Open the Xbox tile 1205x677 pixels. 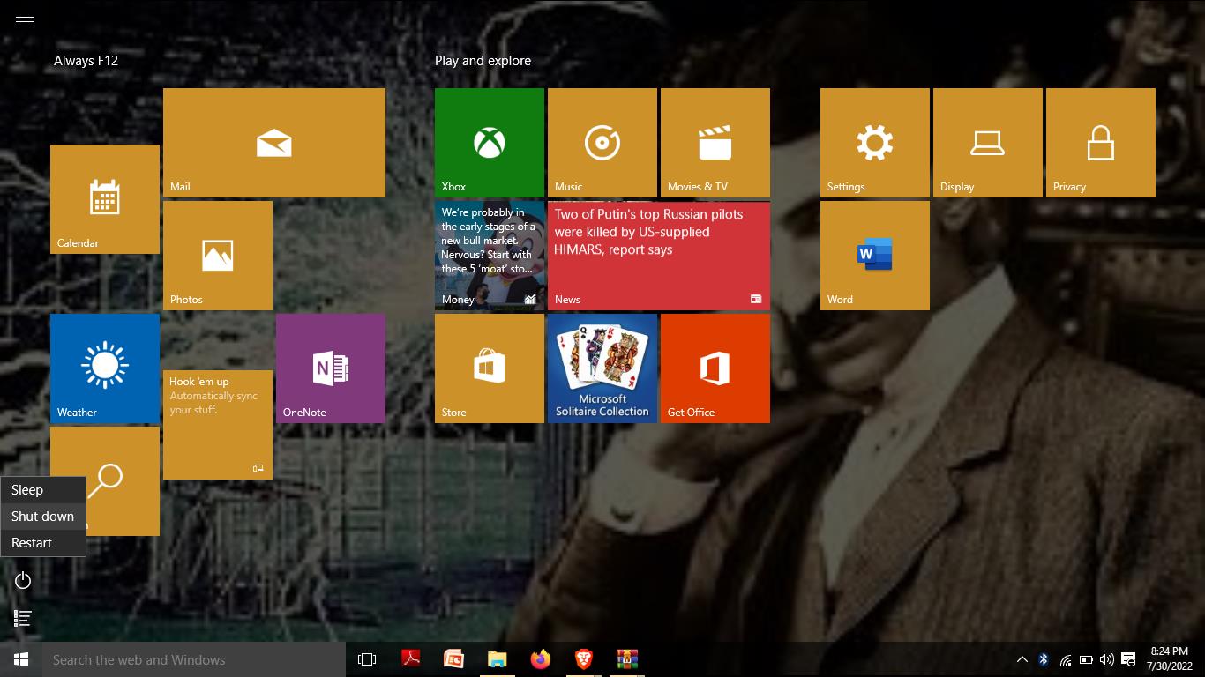[x=490, y=143]
